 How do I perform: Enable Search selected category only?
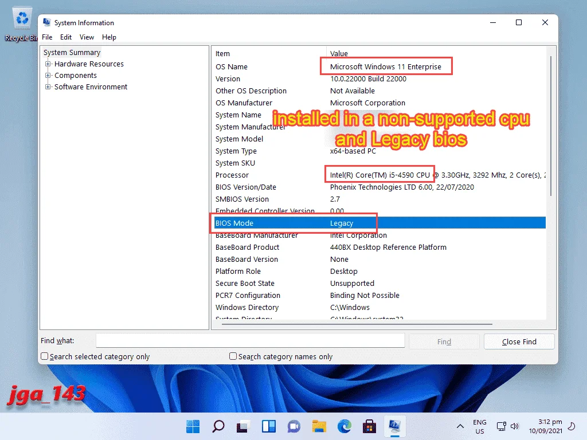44,356
